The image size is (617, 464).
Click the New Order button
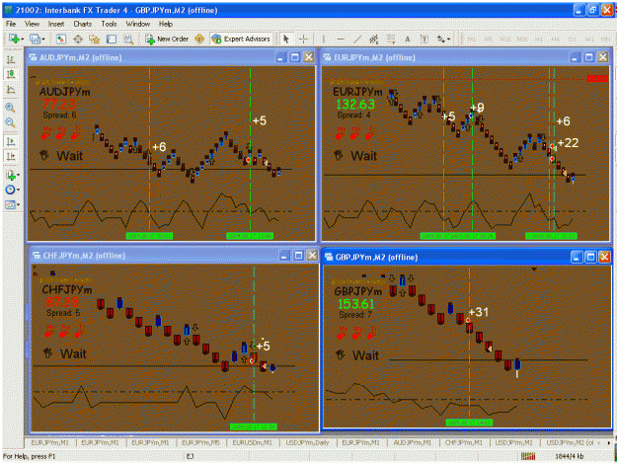[167, 39]
